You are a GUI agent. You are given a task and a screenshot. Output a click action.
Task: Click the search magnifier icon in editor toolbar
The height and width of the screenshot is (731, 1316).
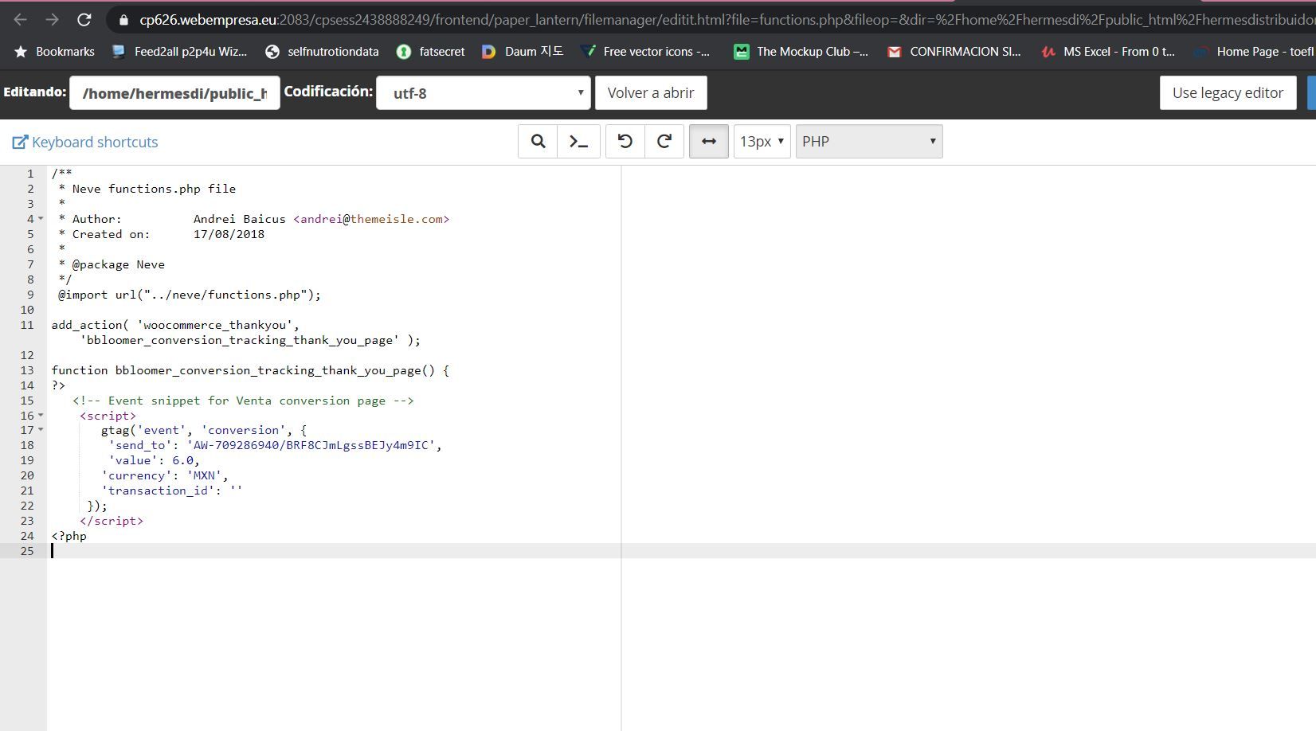539,142
